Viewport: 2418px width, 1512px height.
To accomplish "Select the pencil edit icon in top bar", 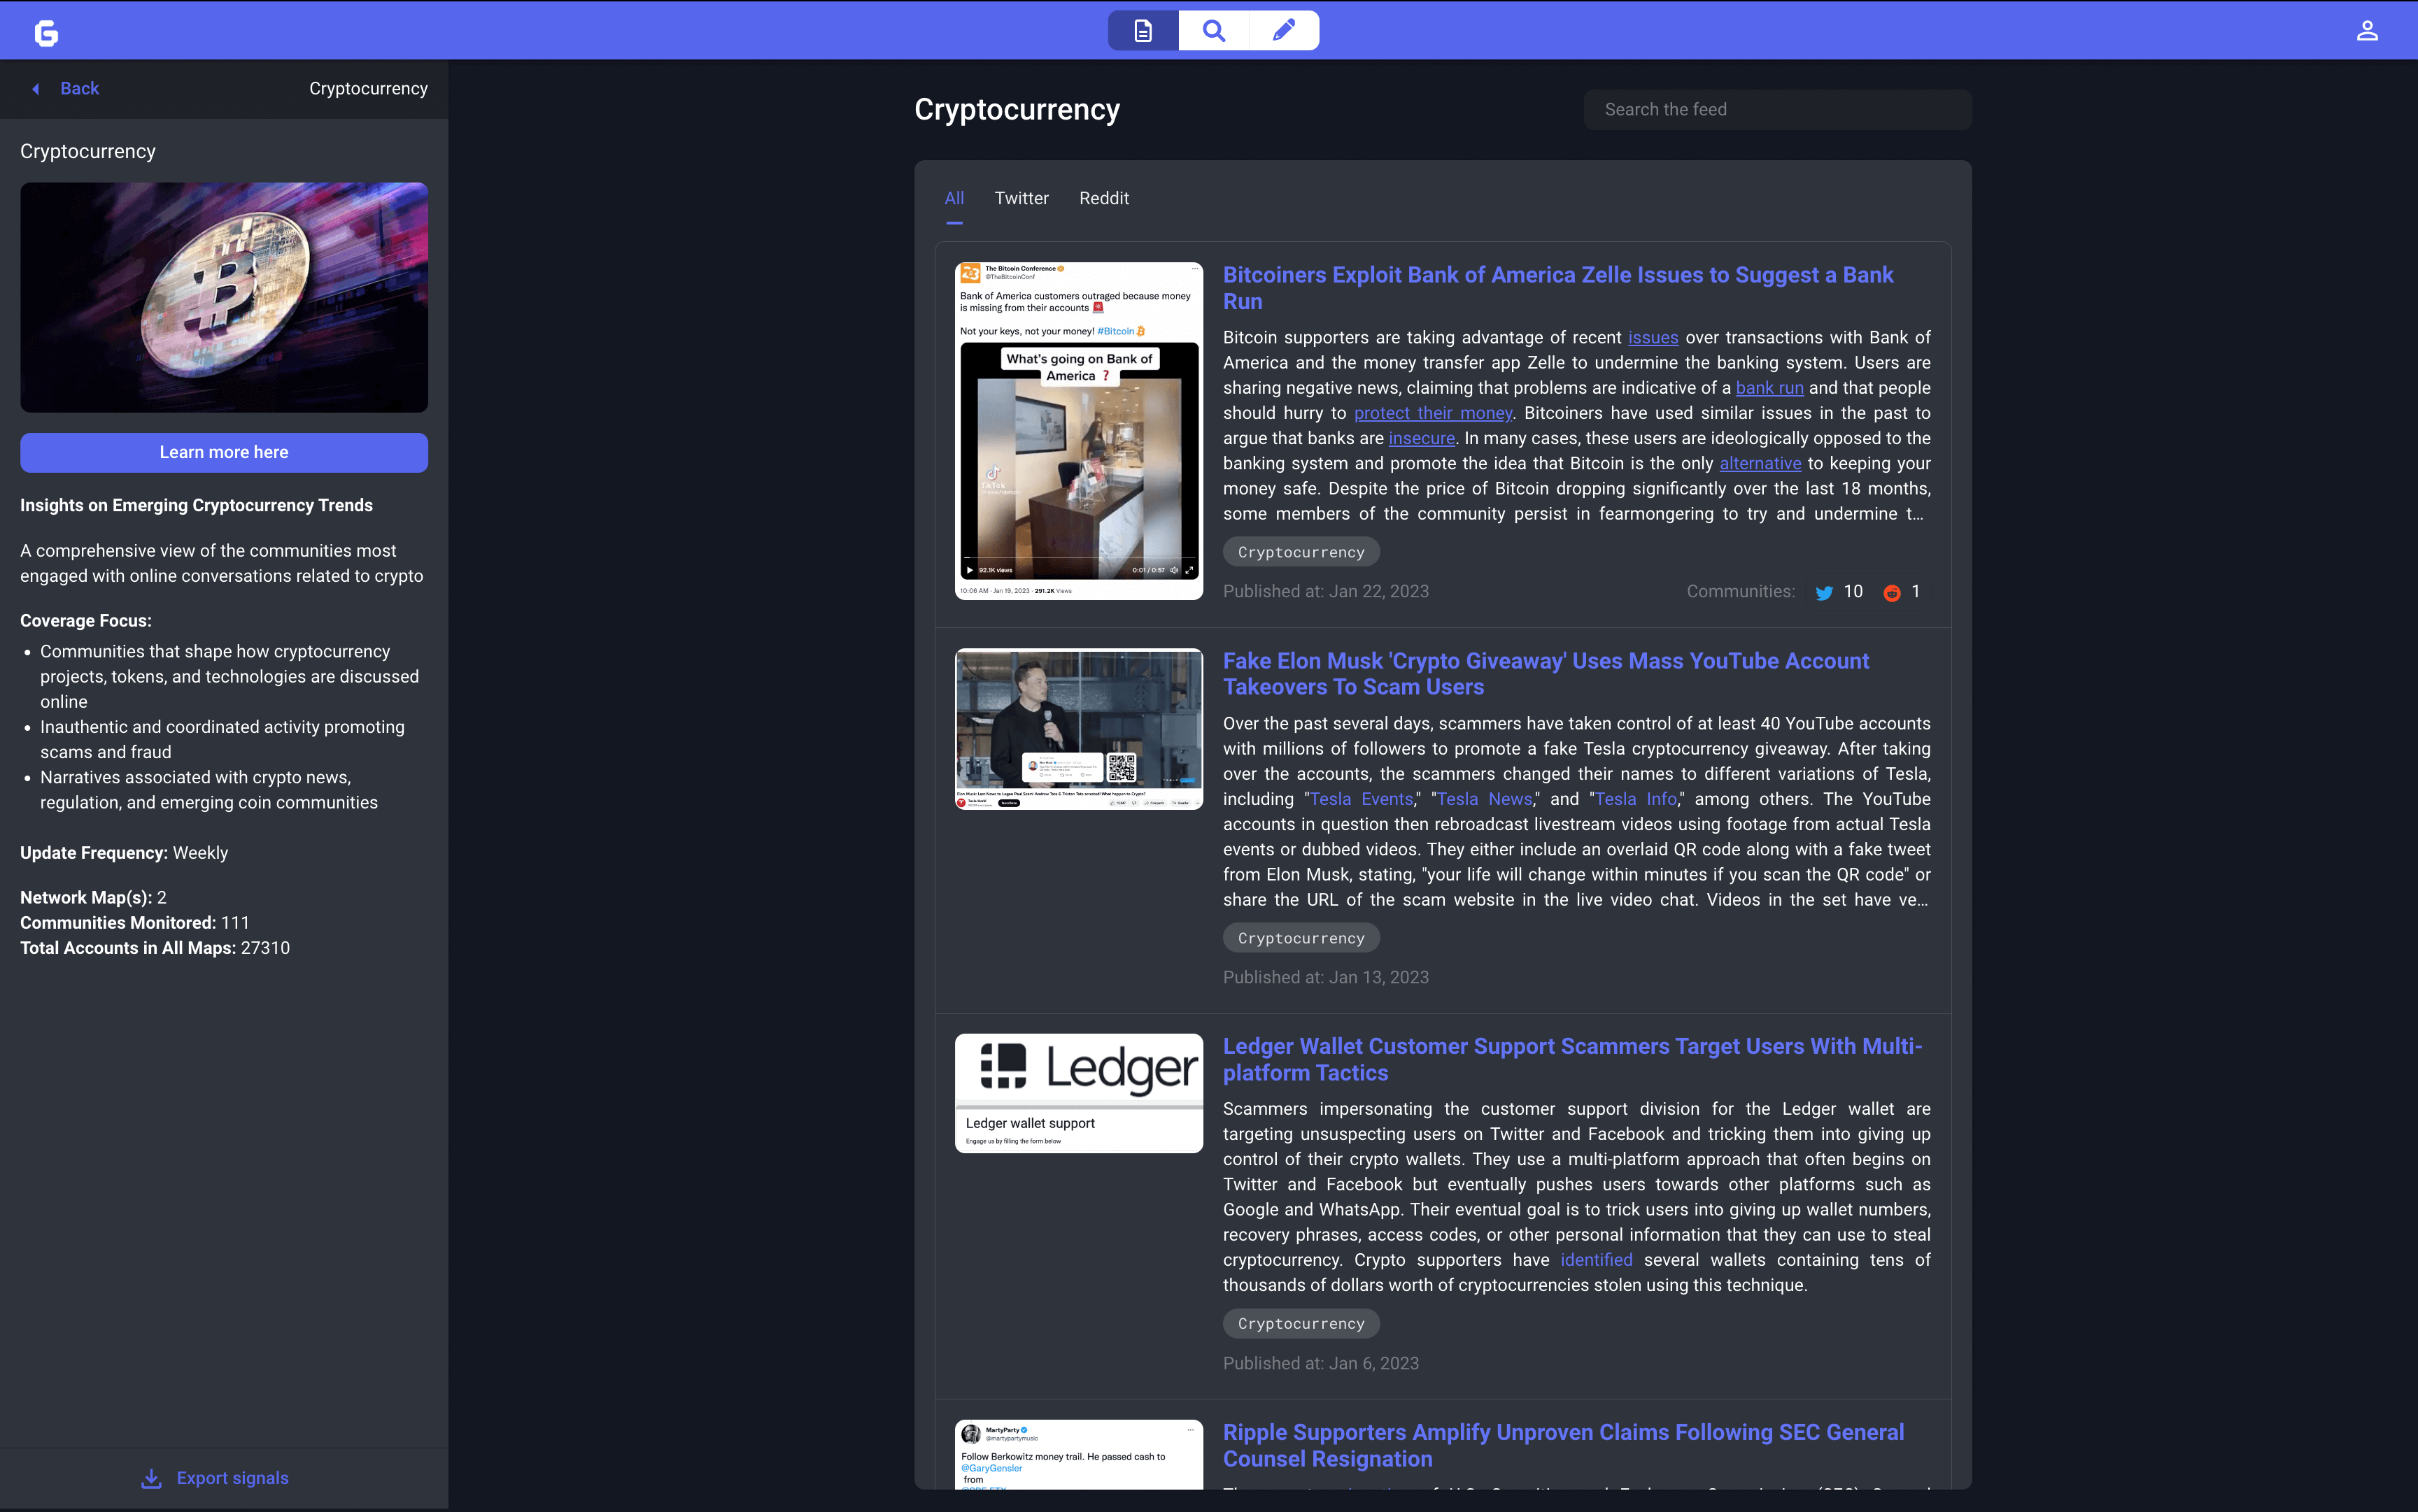I will pyautogui.click(x=1284, y=31).
